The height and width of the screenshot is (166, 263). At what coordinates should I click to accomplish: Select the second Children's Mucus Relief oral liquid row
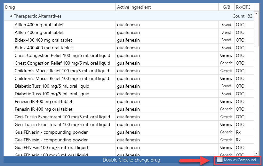(x=133, y=78)
